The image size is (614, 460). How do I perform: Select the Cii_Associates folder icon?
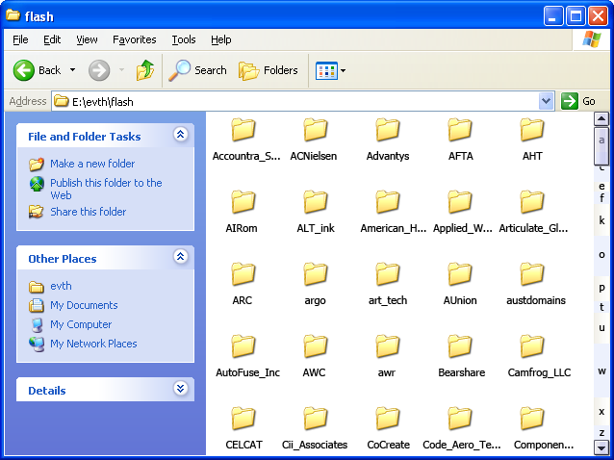316,418
